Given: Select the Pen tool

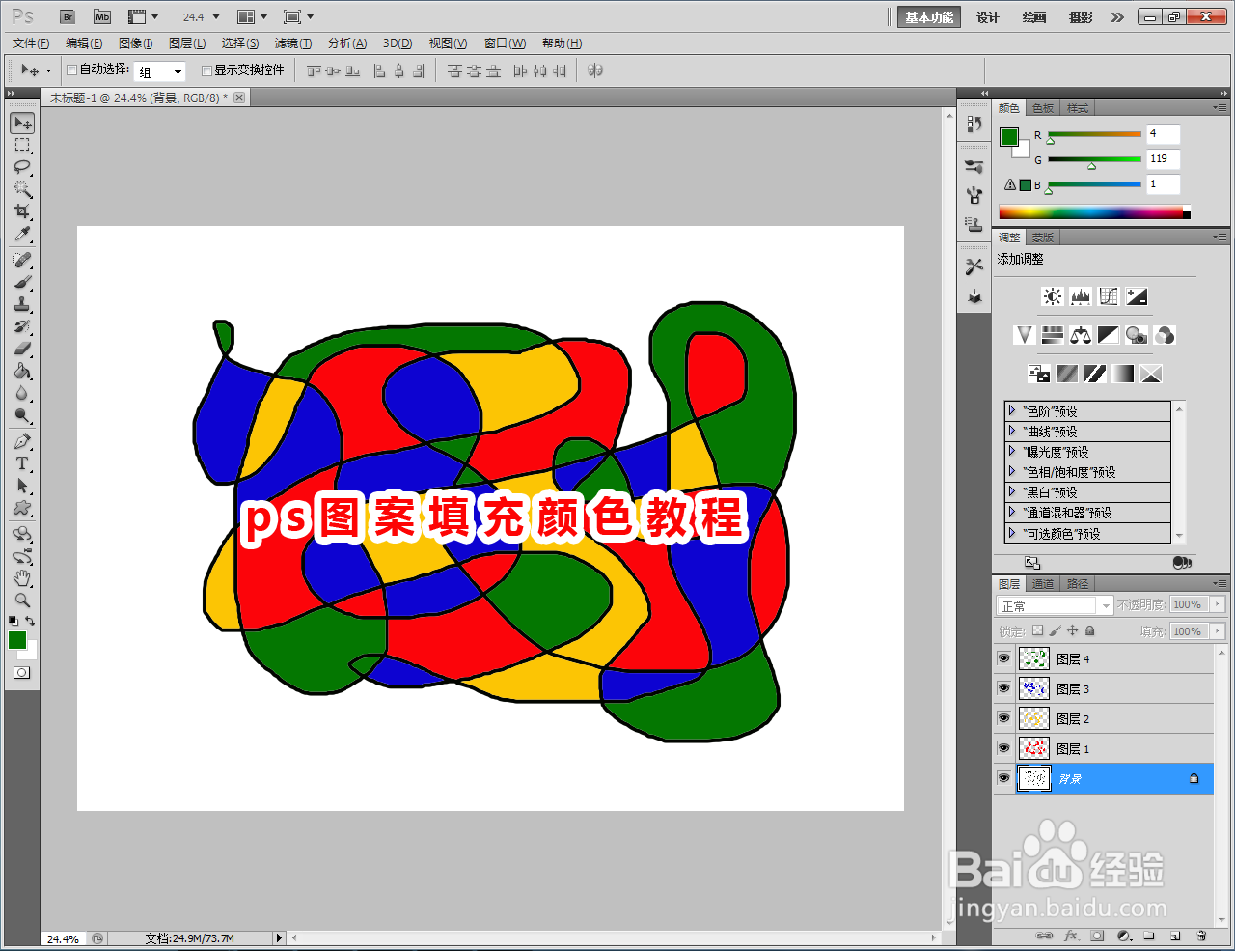Looking at the screenshot, I should (x=22, y=441).
